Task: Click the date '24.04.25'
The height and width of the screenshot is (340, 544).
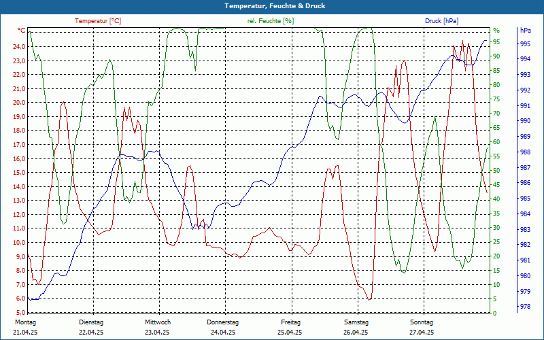Action: (223, 333)
